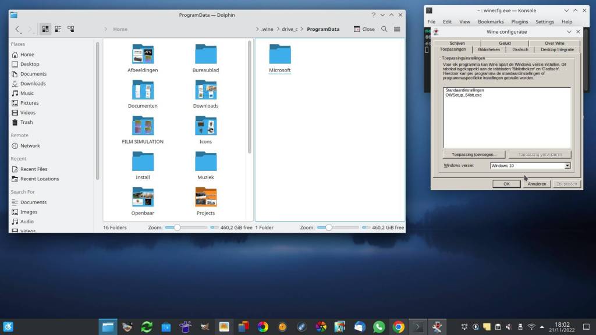Open the Konsole Bookmarks menu

pos(491,22)
